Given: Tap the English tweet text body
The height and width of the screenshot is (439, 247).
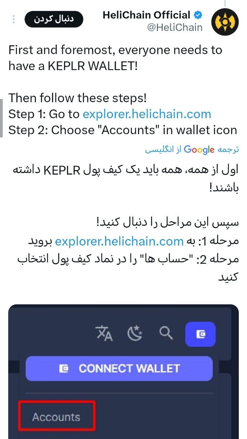Looking at the screenshot, I should [x=123, y=90].
